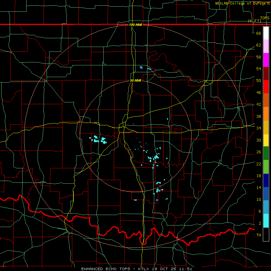The image size is (271, 271).
Task: Click the "54" scale value
Action: tap(259, 69)
